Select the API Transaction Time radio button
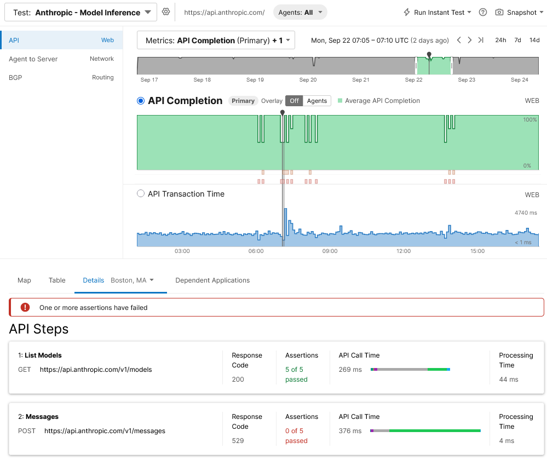Viewport: 547px width, 460px height. pyautogui.click(x=141, y=194)
